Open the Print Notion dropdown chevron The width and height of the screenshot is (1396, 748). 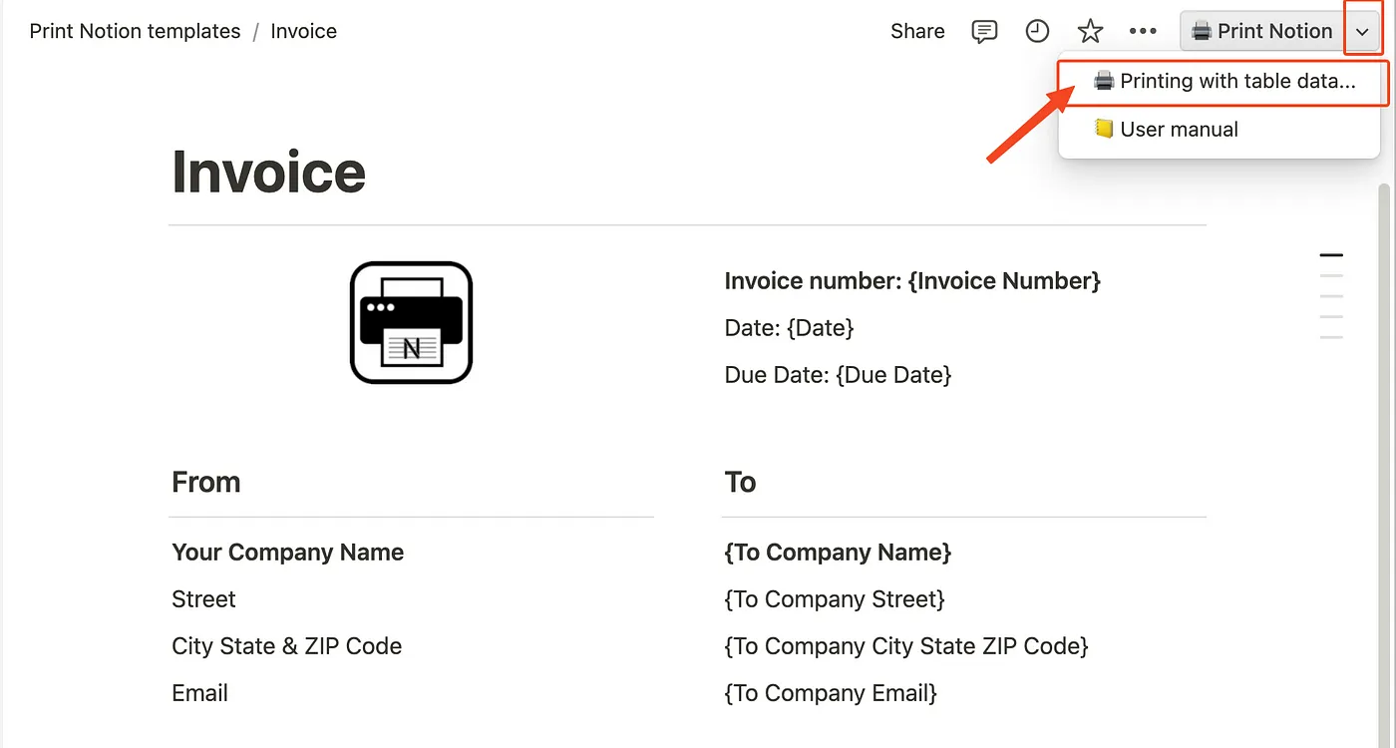1362,30
